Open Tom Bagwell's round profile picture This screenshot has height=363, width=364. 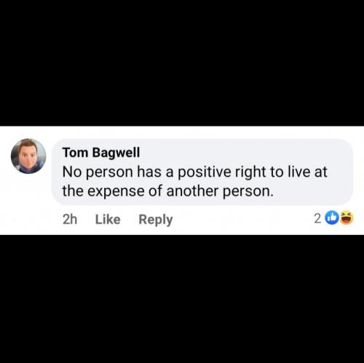[x=28, y=156]
